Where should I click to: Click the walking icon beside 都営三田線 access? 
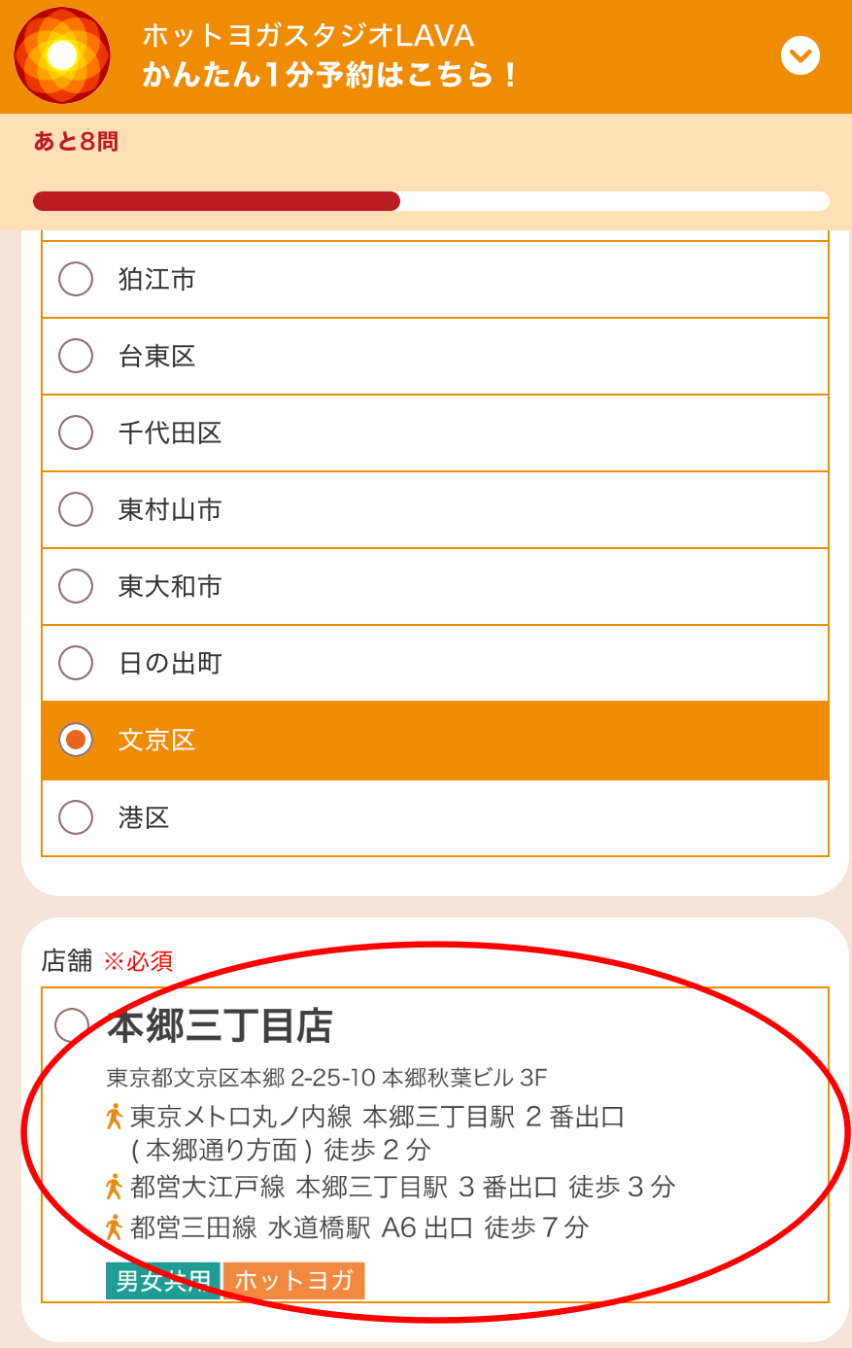tap(114, 1227)
